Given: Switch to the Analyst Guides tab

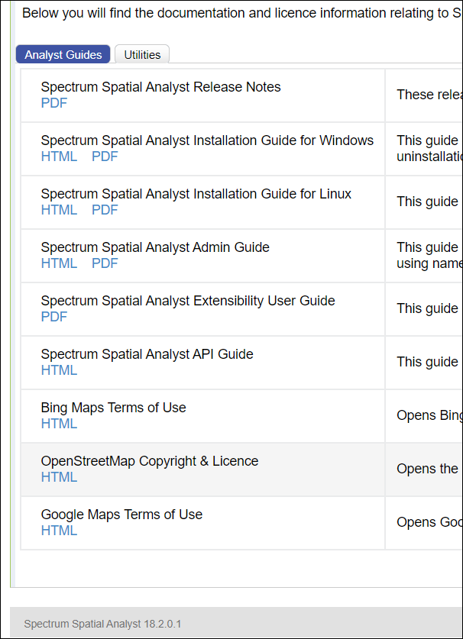Looking at the screenshot, I should pos(63,54).
